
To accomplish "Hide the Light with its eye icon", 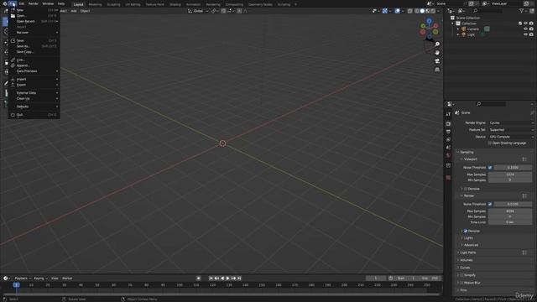I will point(525,34).
